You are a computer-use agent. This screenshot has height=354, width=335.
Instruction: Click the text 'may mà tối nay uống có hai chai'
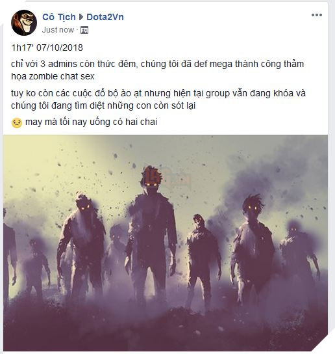coord(92,122)
